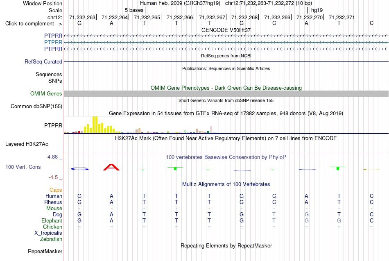
Task: Click the chr12 coordinate range header
Action: pos(269,3)
